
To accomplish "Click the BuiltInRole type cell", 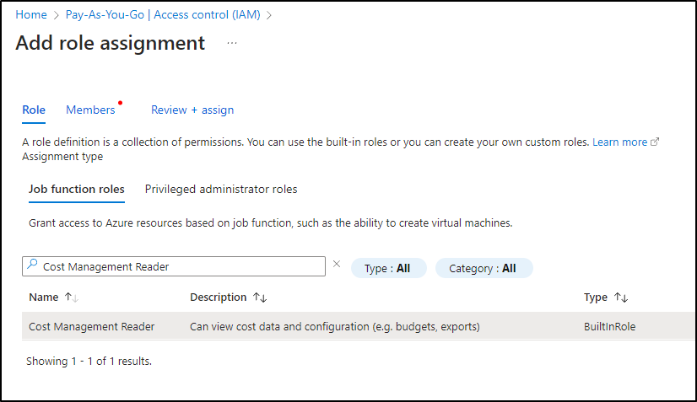I will (609, 326).
